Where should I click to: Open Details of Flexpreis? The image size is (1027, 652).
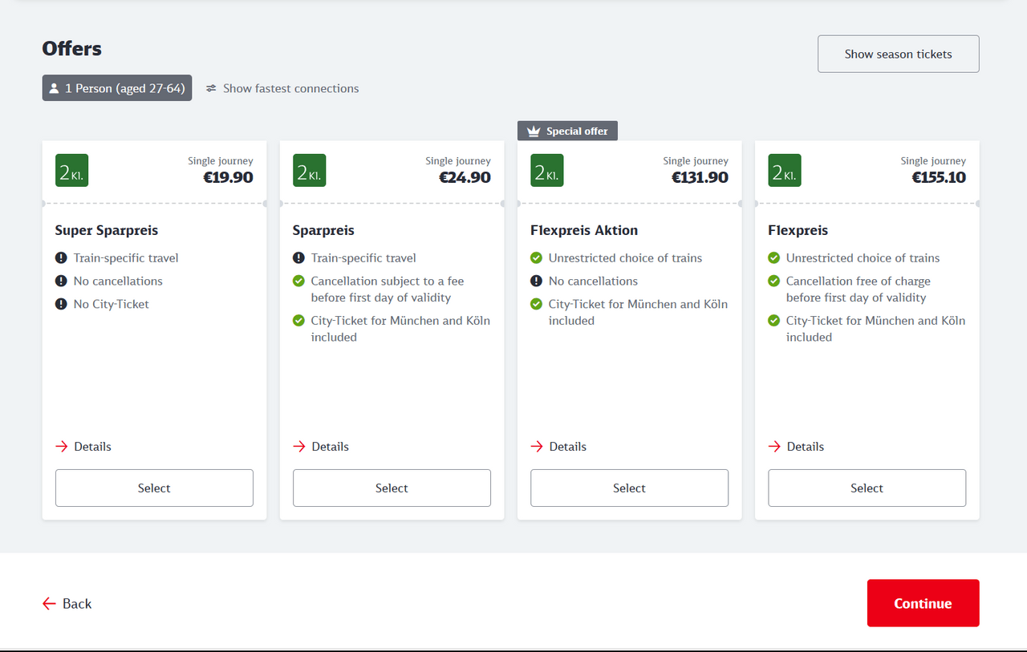pyautogui.click(x=796, y=447)
